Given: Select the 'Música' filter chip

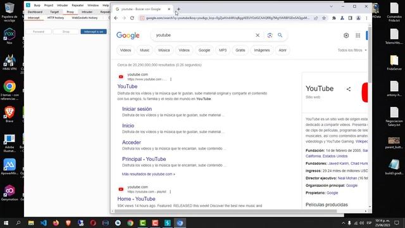Looking at the screenshot, I should [x=164, y=50].
